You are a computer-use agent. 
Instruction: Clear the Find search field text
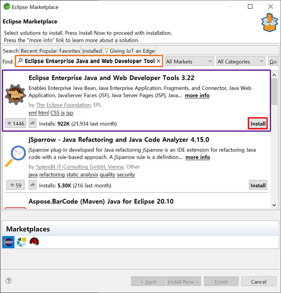pos(159,61)
